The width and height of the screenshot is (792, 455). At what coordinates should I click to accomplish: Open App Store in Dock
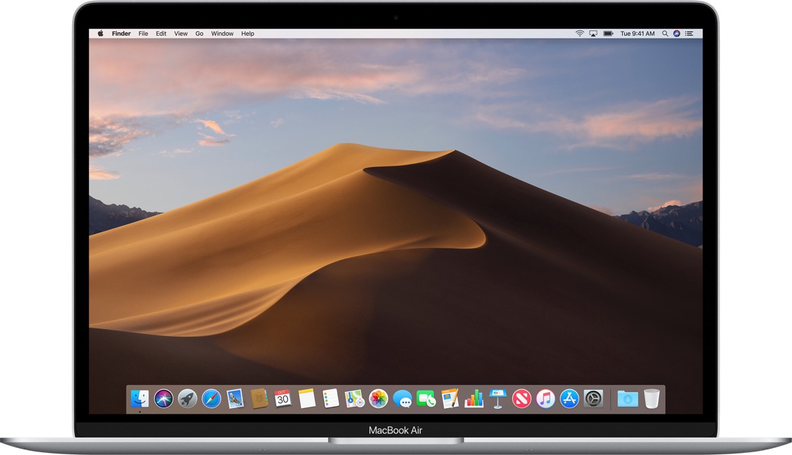570,399
